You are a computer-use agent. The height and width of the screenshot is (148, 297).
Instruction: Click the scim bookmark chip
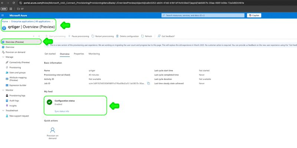(4, 9)
